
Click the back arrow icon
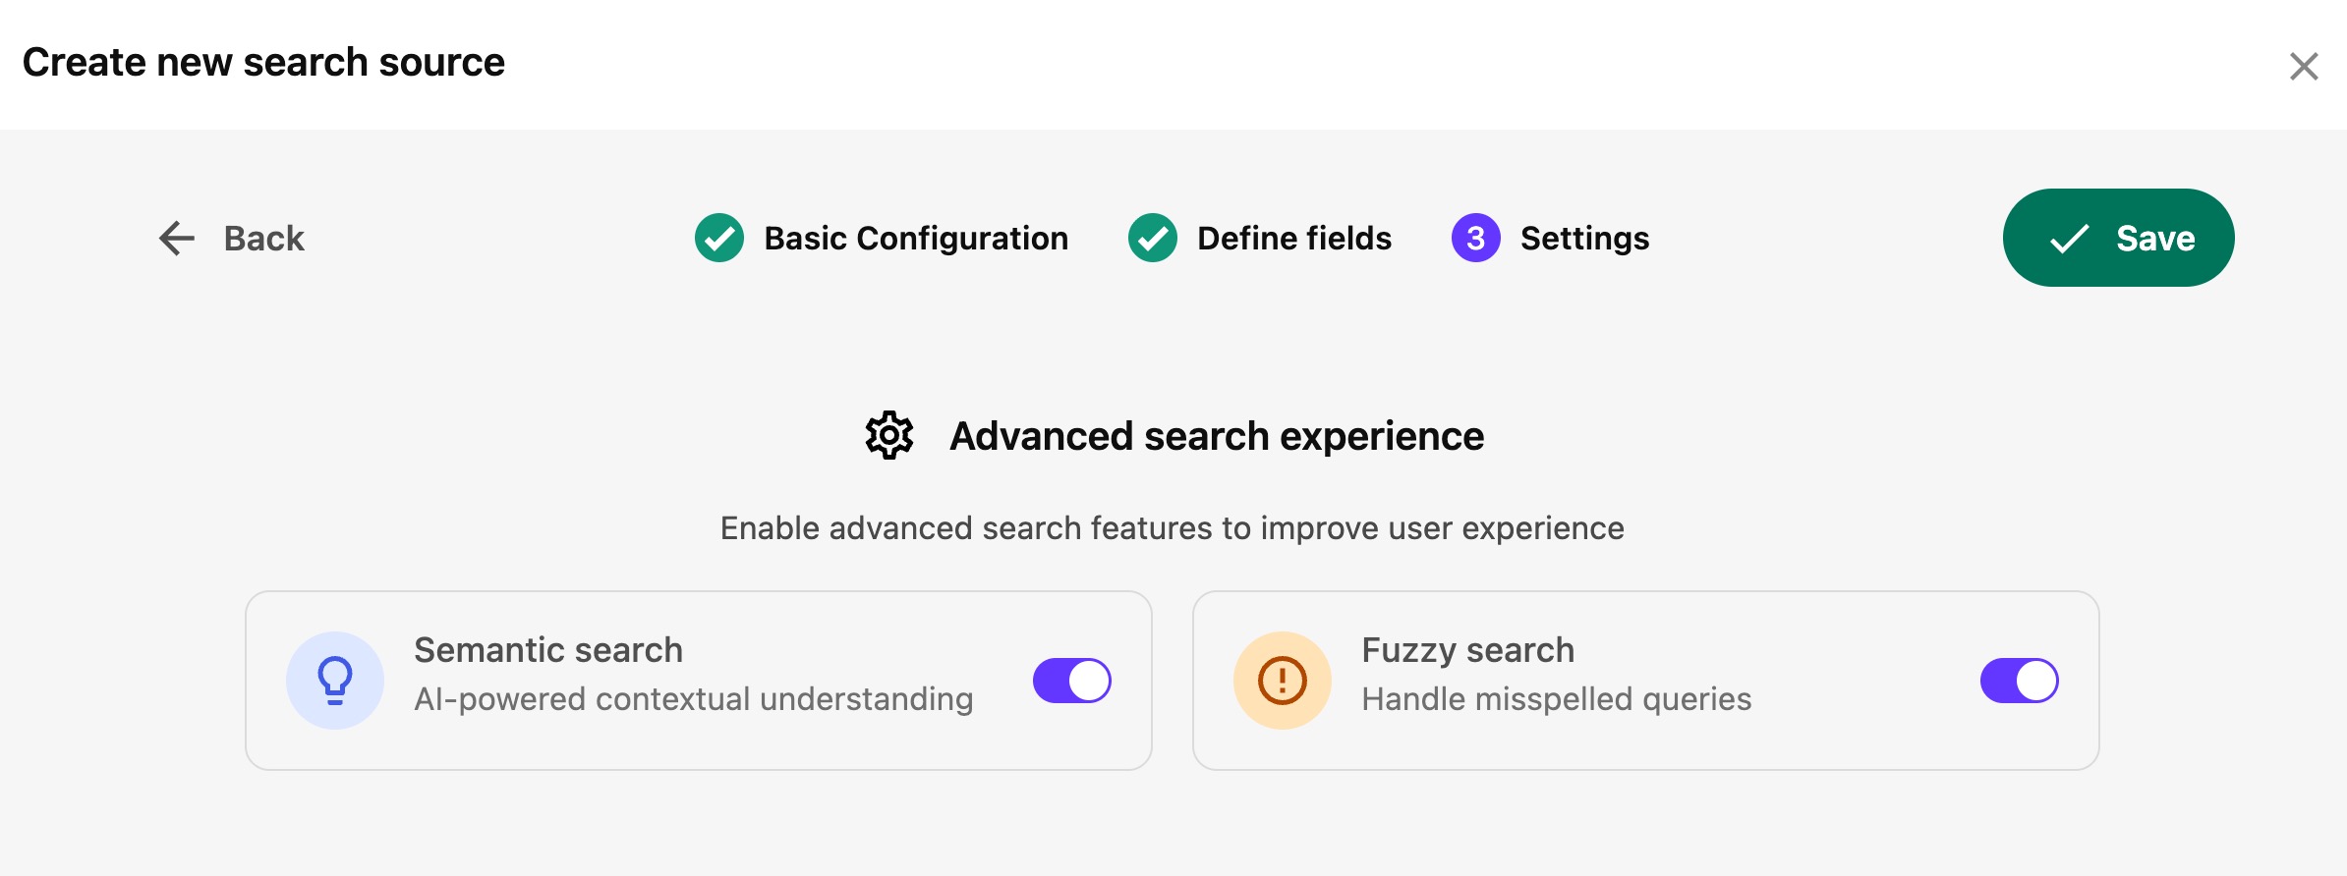[x=175, y=238]
